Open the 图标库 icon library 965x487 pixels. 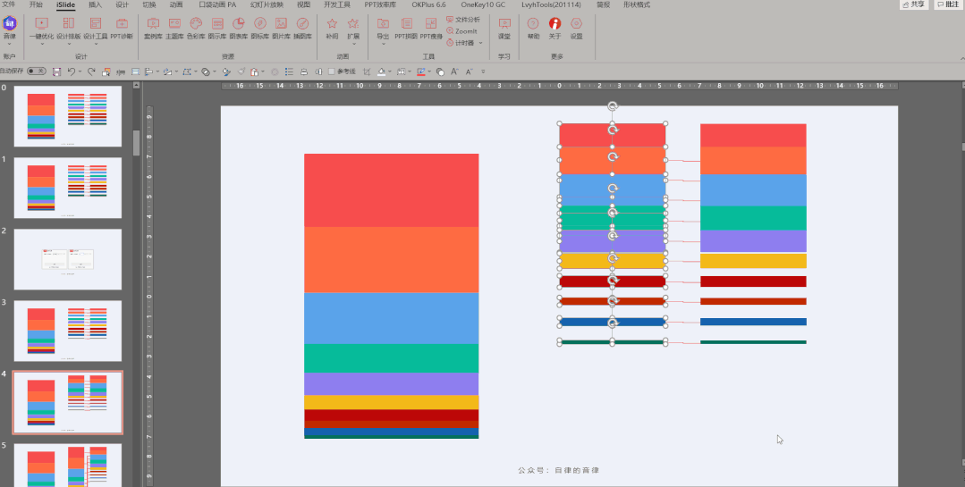click(259, 28)
